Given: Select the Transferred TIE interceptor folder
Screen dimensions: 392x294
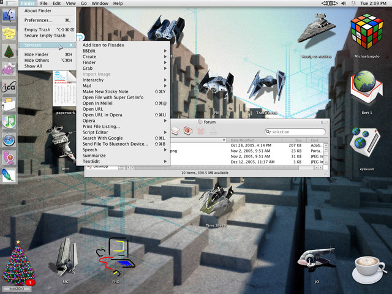Looking at the screenshot, I should (266, 87).
